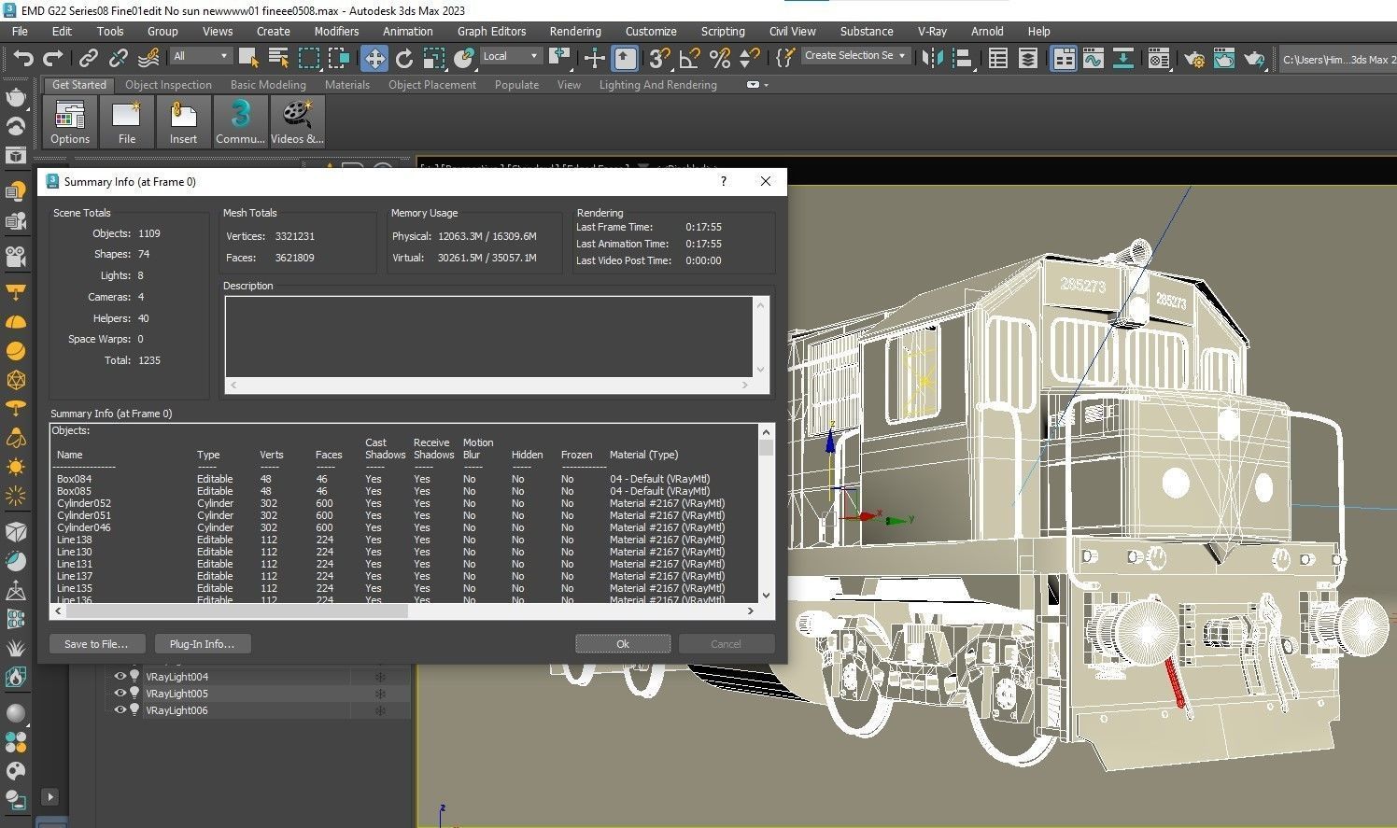1397x828 pixels.
Task: Open the 'Create Selection Se' dropdown
Action: click(x=855, y=56)
